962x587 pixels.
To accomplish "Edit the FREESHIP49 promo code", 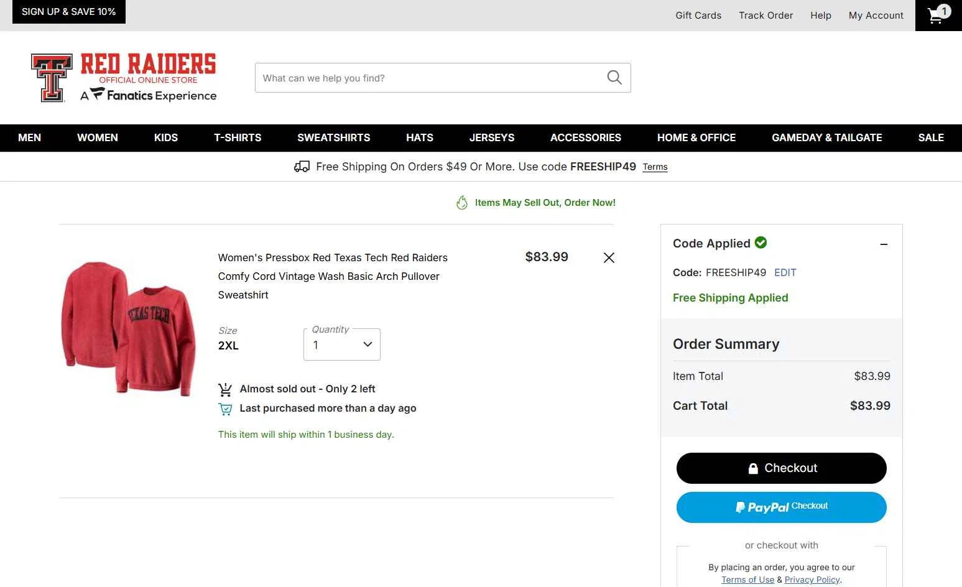I will pyautogui.click(x=785, y=272).
